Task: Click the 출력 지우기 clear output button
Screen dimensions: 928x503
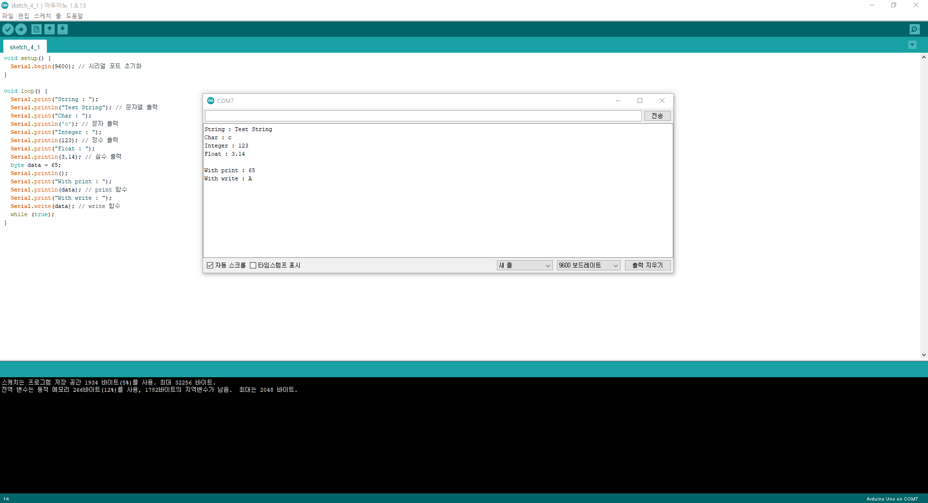Action: (x=647, y=266)
